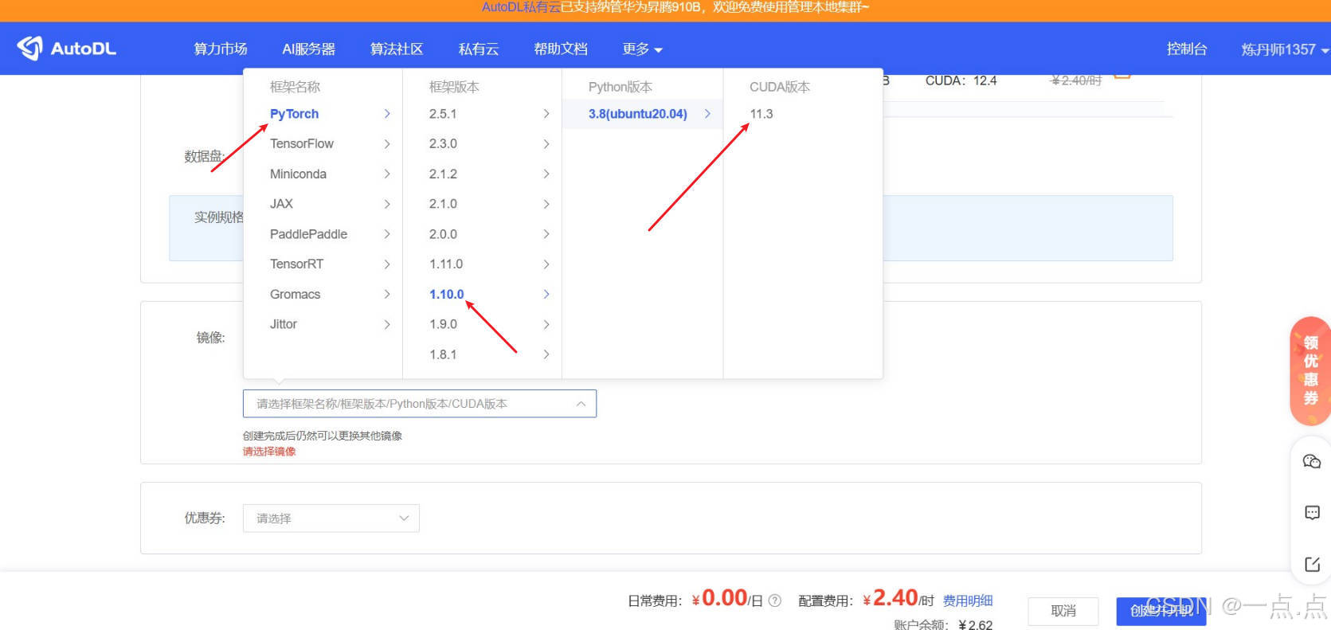Choose framework version 2.3.0
1331x630 pixels.
(x=483, y=144)
